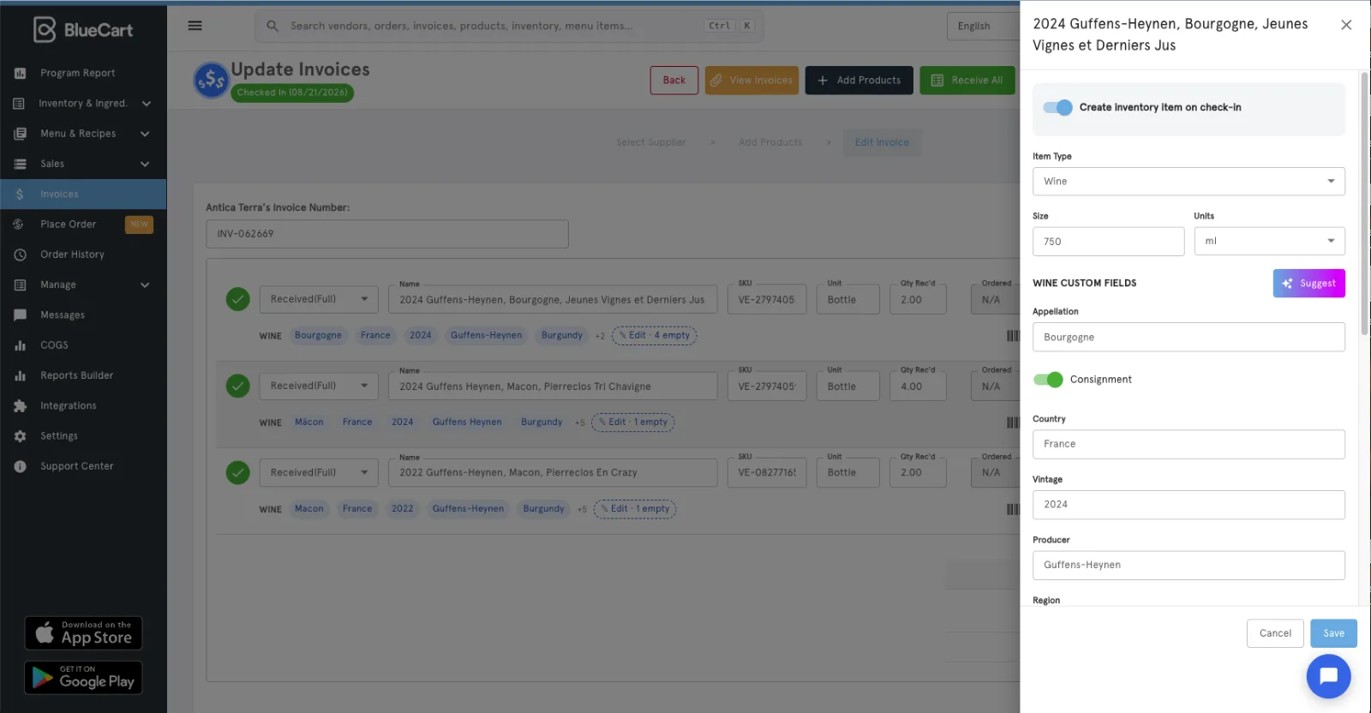Click the Support Center info icon
Viewport: 1371px width, 713px height.
[x=20, y=466]
